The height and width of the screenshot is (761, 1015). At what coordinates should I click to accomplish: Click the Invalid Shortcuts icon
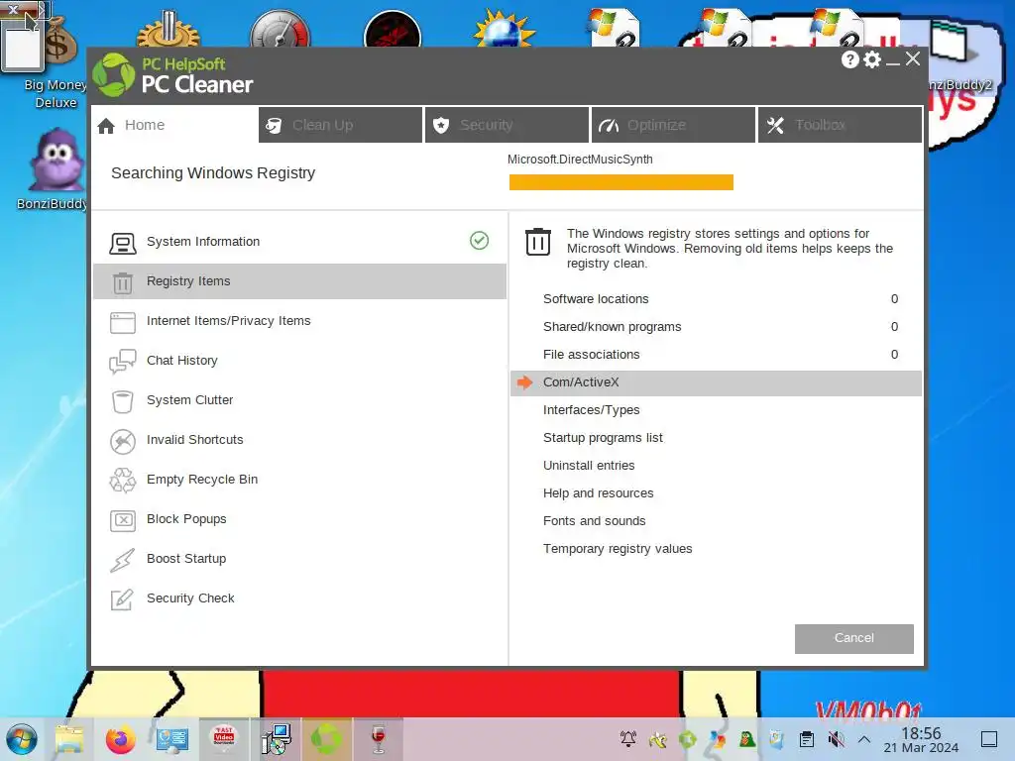click(122, 441)
